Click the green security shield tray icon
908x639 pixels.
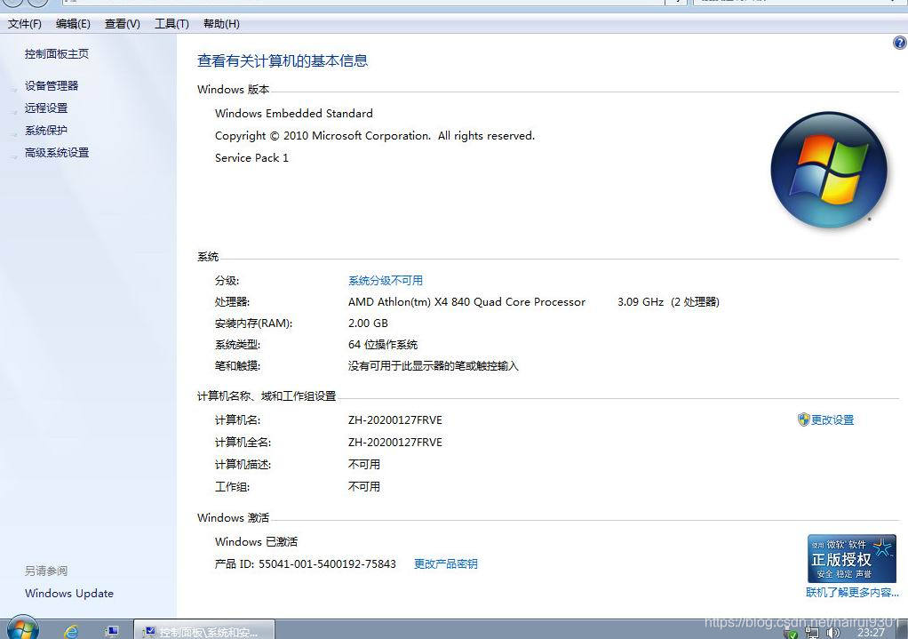tap(791, 634)
